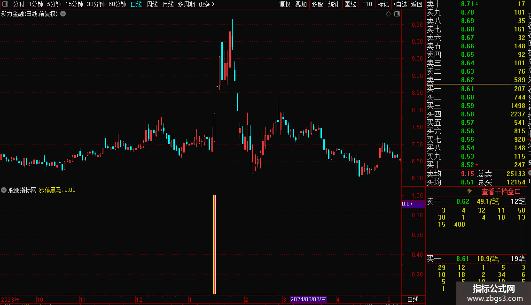Click the 10.9/笔 average value
The width and height of the screenshot is (531, 305).
488,259
